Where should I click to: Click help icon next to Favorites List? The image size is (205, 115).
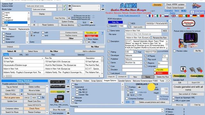102,33
